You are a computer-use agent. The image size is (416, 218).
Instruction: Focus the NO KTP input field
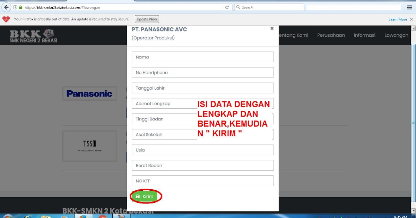203,181
